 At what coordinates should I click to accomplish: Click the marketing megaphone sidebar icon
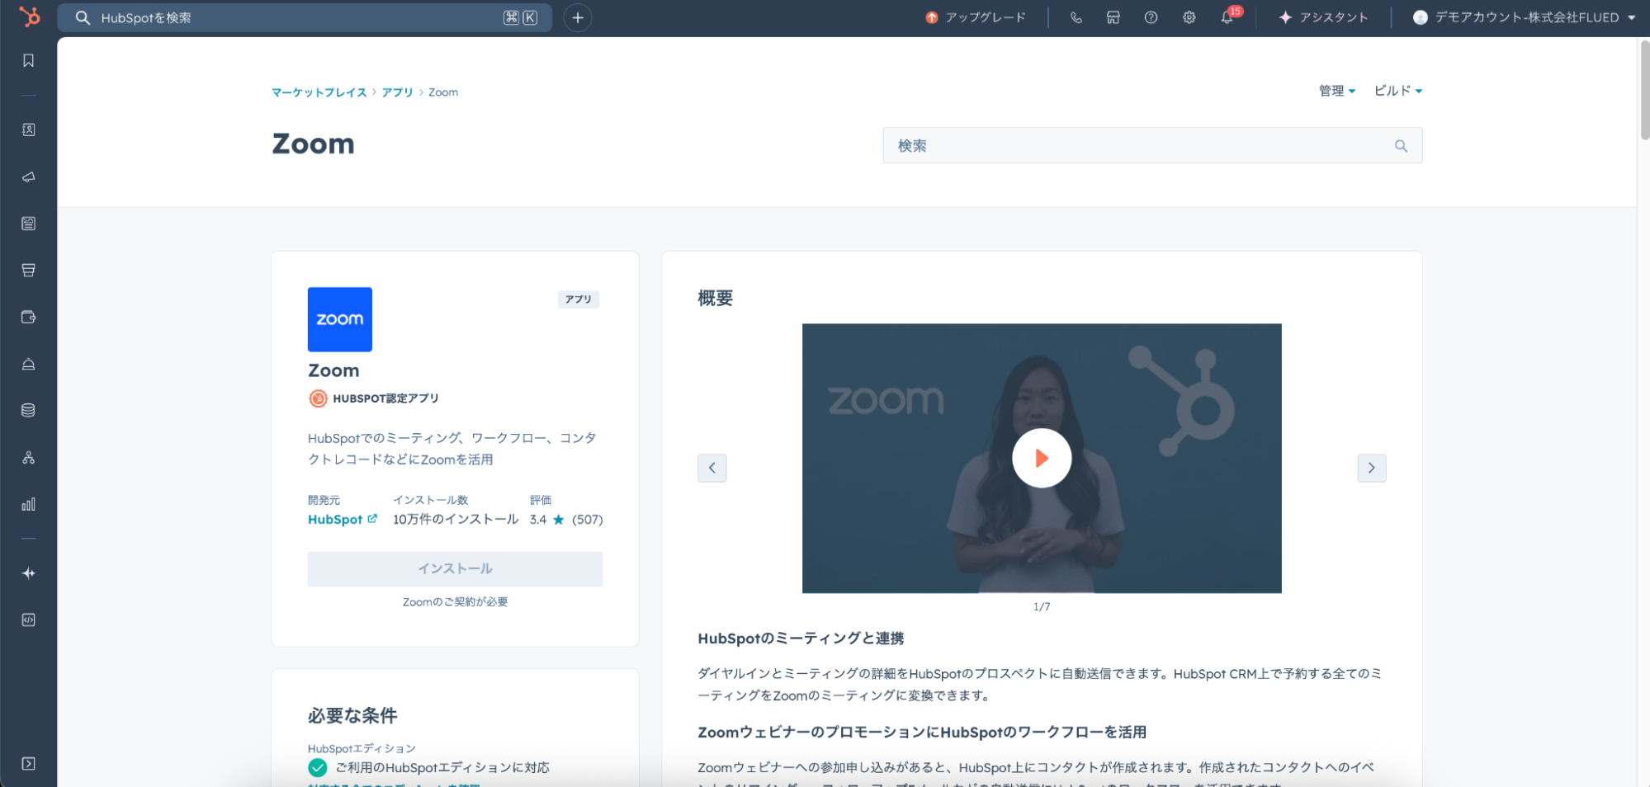(x=29, y=177)
